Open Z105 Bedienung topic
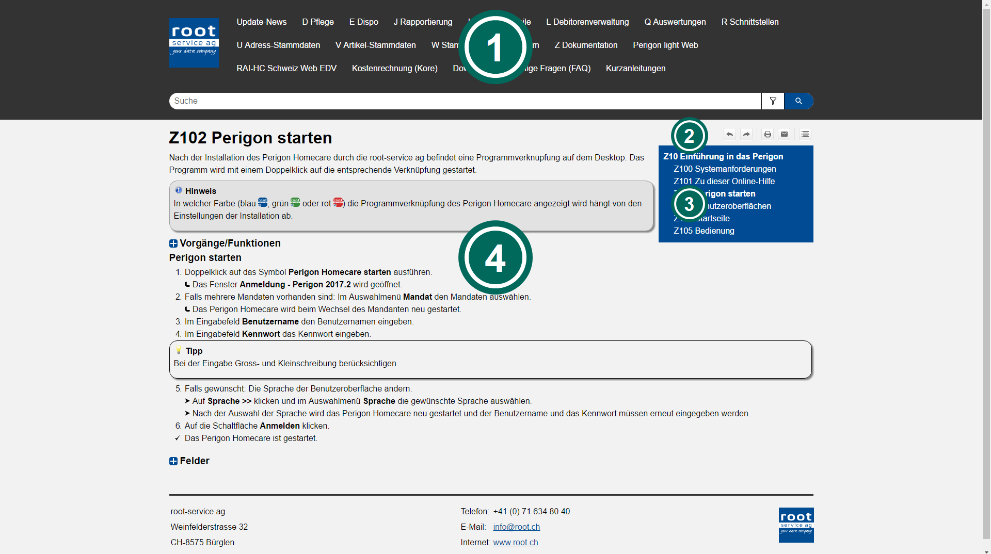This screenshot has width=991, height=554. tap(704, 231)
